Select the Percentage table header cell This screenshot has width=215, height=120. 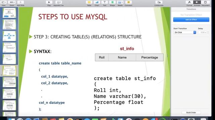(x=149, y=57)
